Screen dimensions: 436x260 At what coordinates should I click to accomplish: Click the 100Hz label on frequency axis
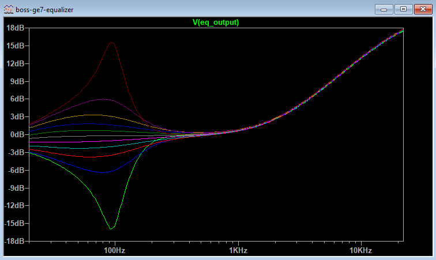[114, 251]
